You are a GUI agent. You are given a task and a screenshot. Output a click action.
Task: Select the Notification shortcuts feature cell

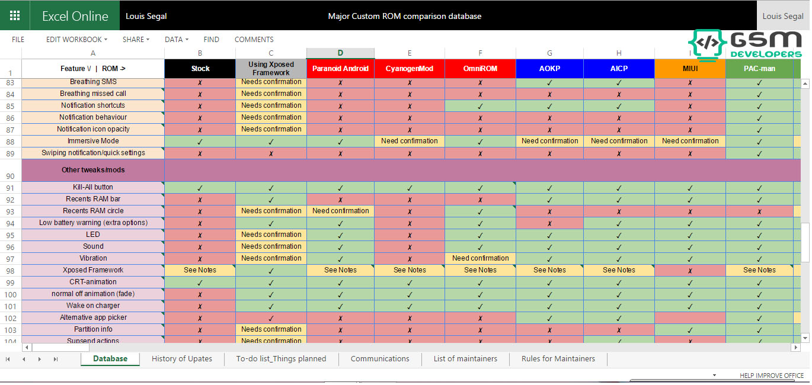[93, 105]
